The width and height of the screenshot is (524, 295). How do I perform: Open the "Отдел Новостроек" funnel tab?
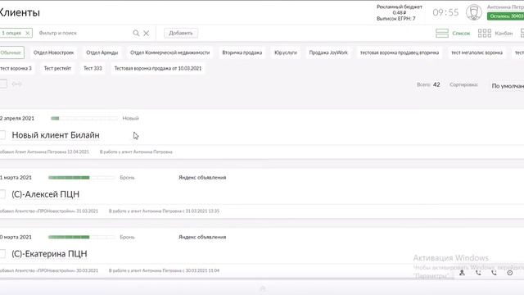coord(53,52)
